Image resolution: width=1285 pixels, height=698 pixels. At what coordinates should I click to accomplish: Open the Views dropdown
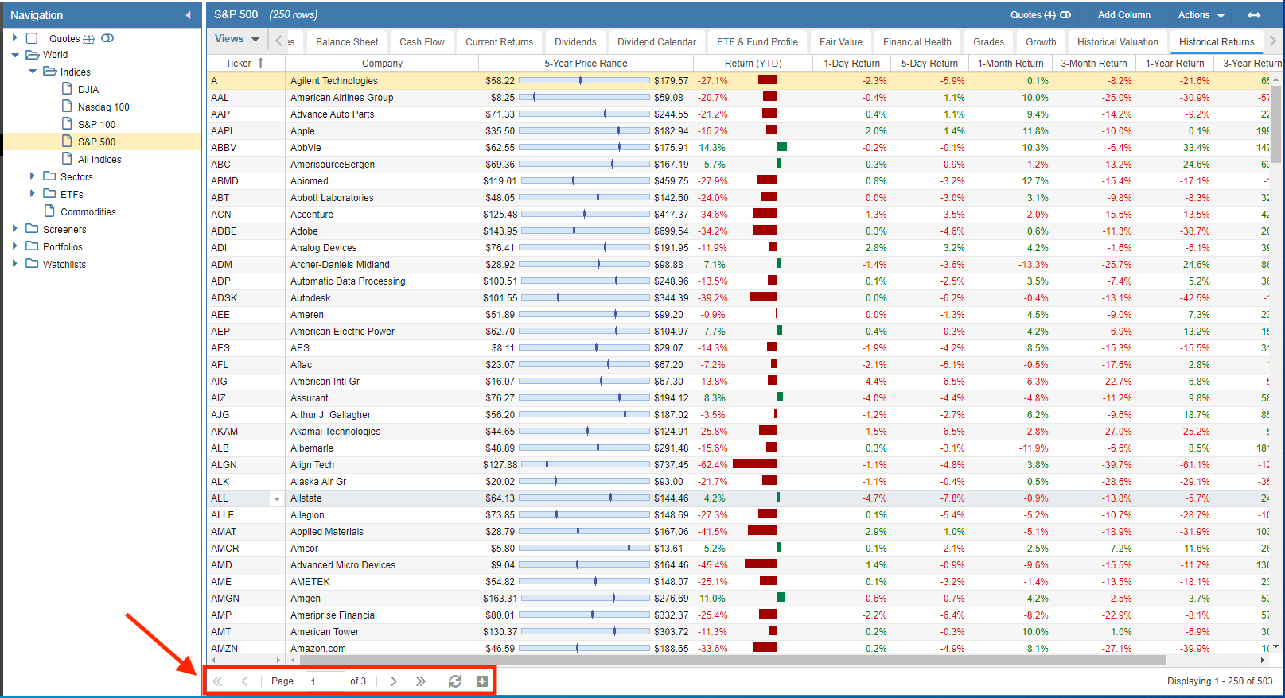237,39
